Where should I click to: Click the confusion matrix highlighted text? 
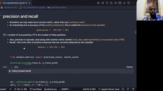(77, 22)
